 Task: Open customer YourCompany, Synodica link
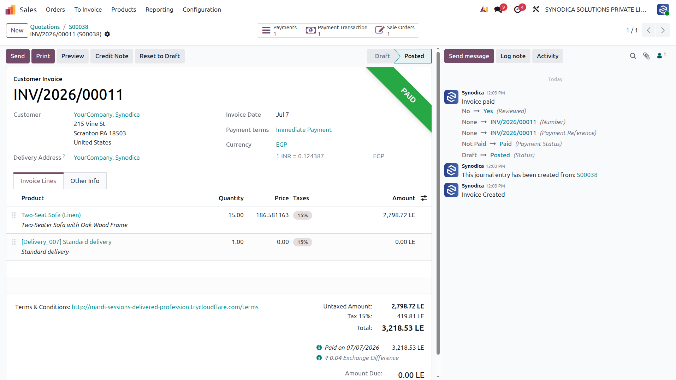pos(107,115)
